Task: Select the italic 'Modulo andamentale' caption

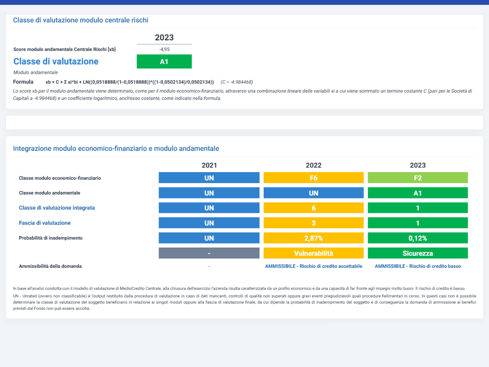Action: (35, 73)
